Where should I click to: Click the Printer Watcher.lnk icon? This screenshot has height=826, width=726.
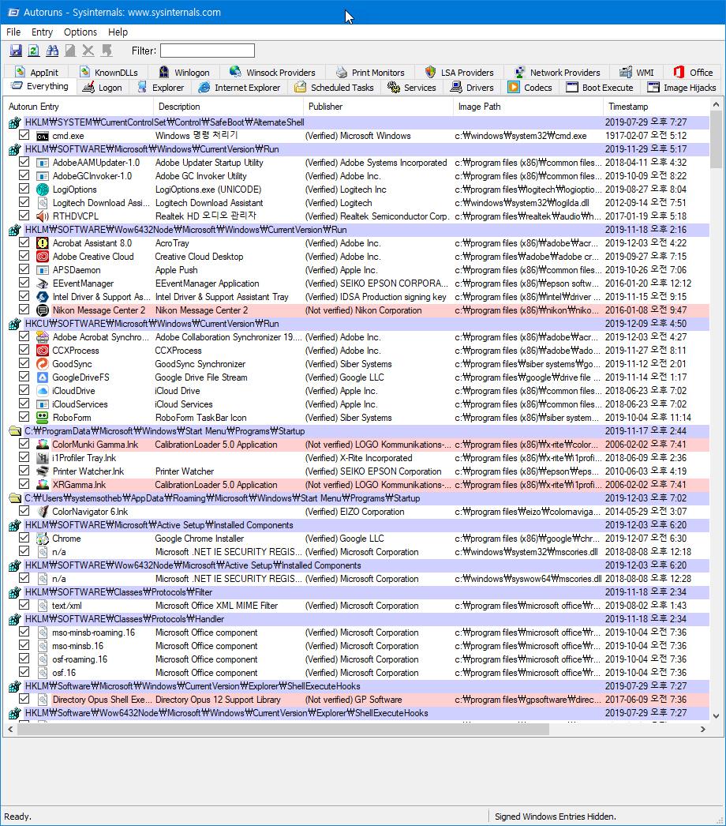(x=43, y=471)
